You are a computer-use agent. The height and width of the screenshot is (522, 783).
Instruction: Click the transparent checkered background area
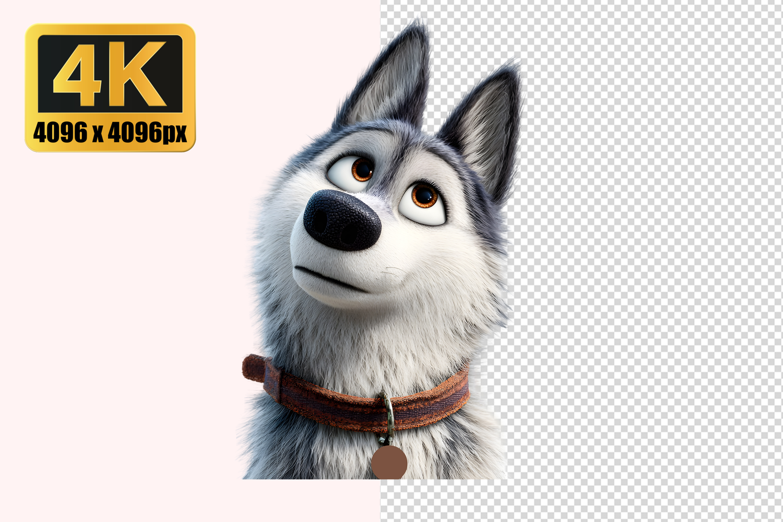[642, 261]
